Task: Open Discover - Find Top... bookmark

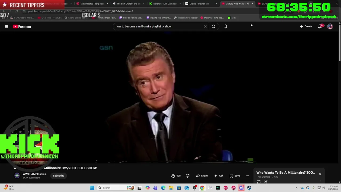Action: (212, 18)
